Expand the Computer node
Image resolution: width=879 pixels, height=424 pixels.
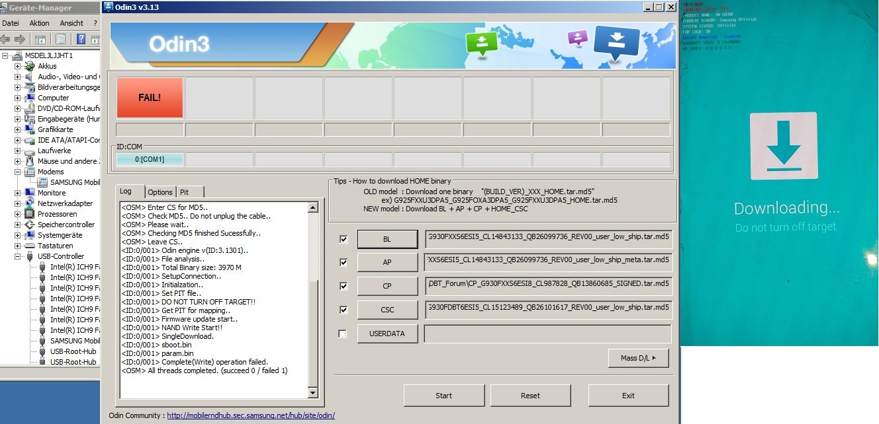[x=18, y=98]
